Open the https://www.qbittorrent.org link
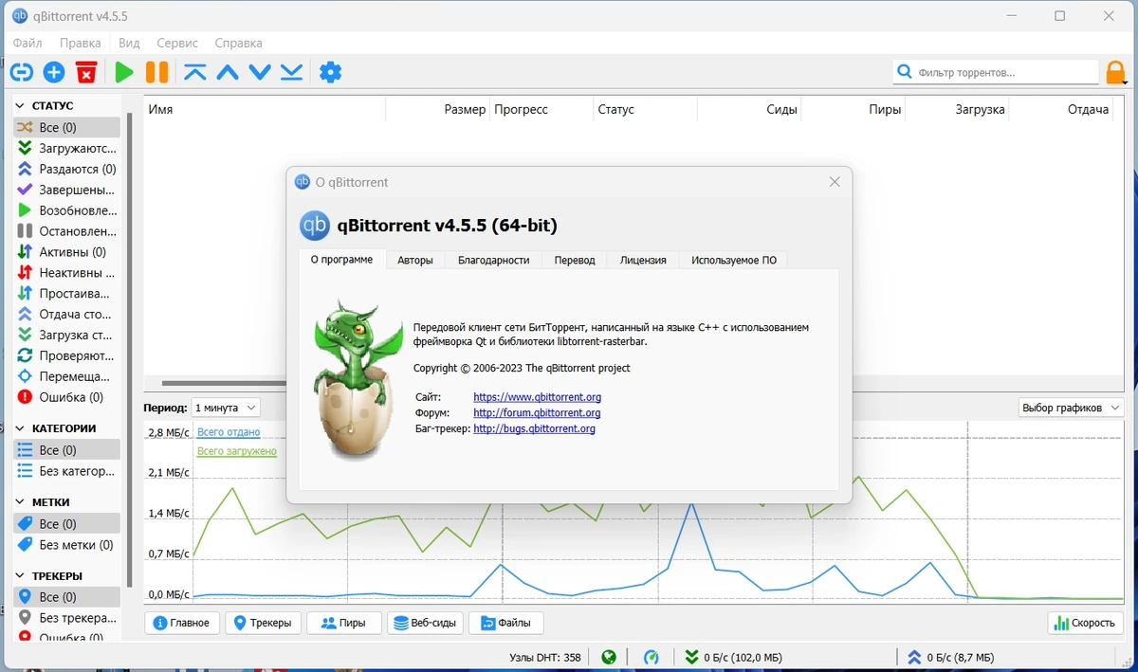This screenshot has height=672, width=1138. pos(537,397)
